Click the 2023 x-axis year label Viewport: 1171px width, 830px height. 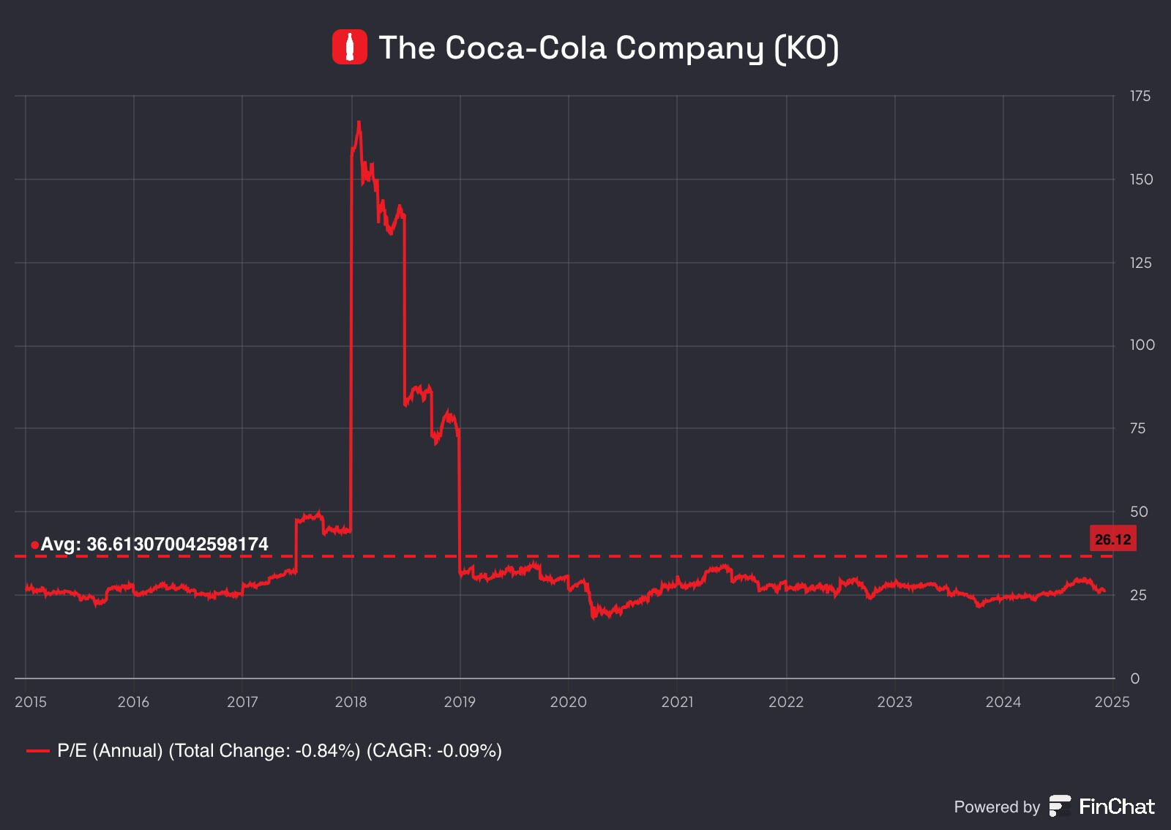pos(895,702)
